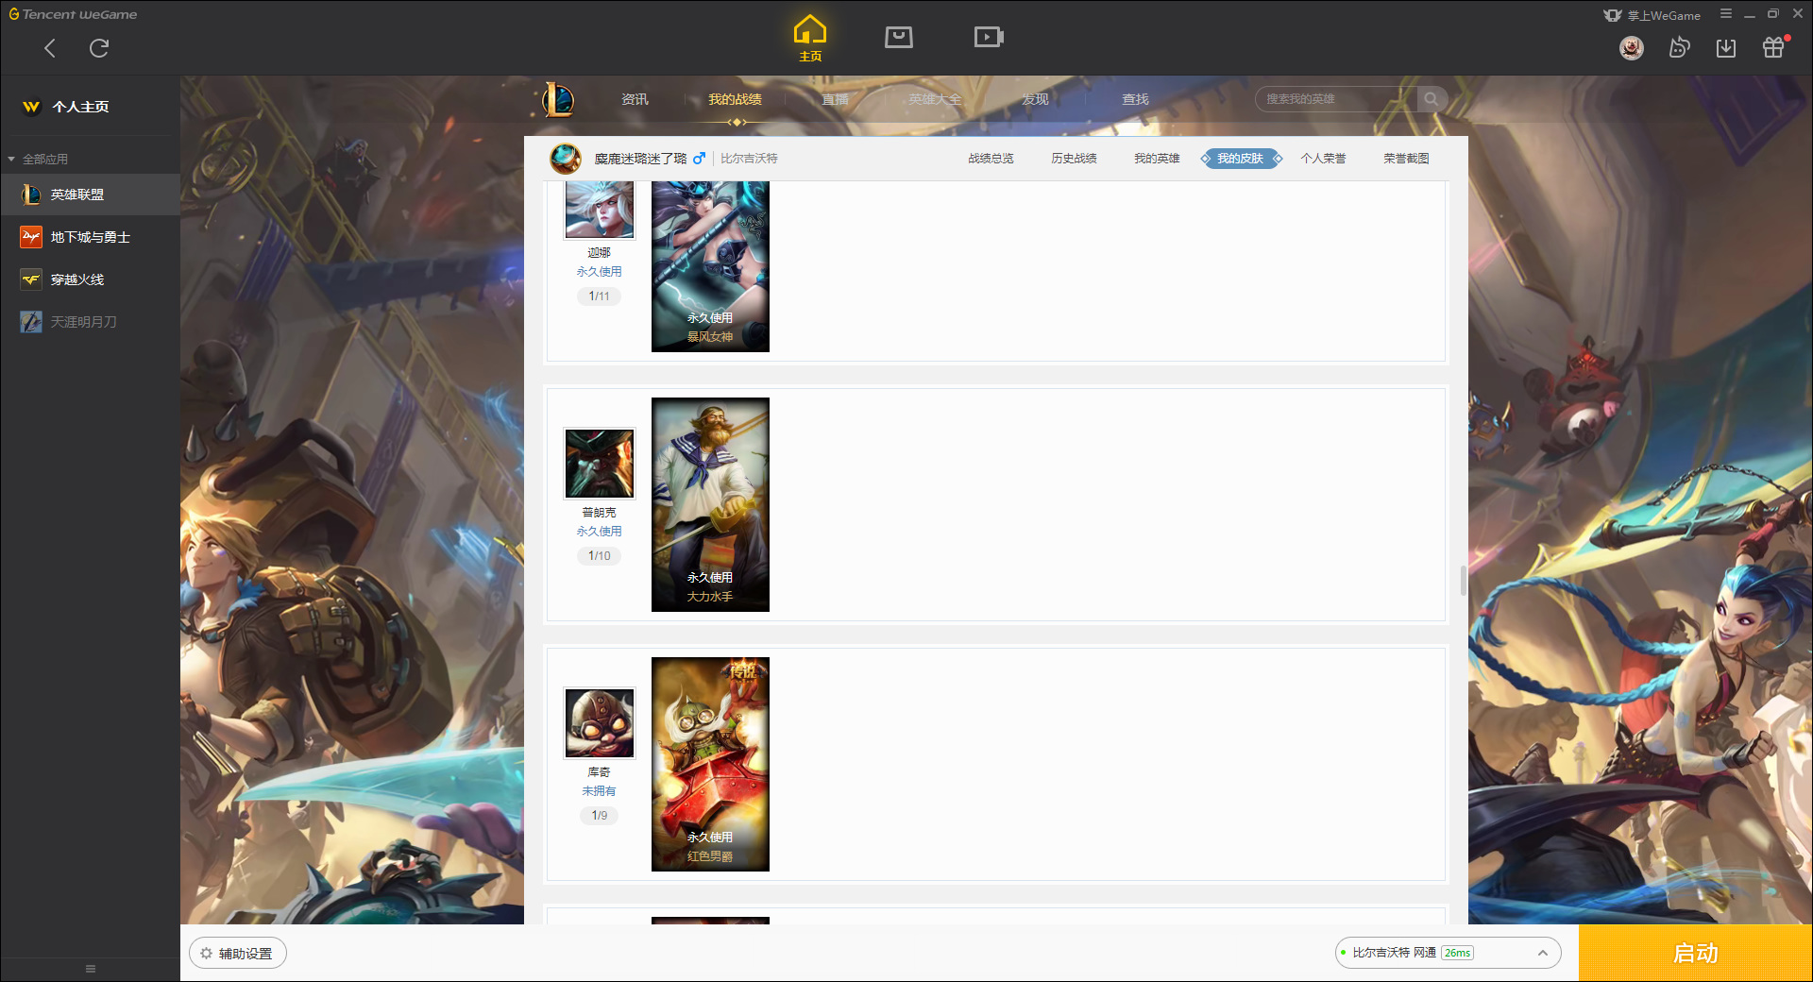This screenshot has height=982, width=1813.
Task: Open the 主页 home tab icon
Action: point(810,39)
